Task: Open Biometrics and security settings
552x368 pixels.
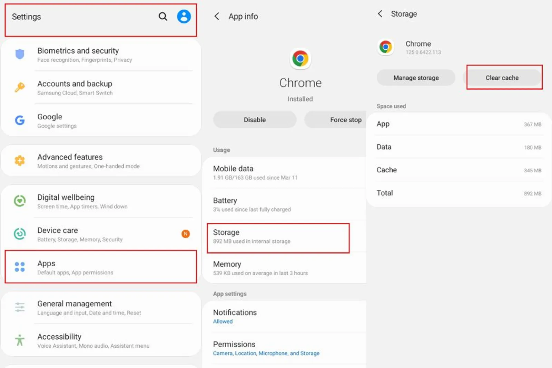Action: click(x=101, y=54)
